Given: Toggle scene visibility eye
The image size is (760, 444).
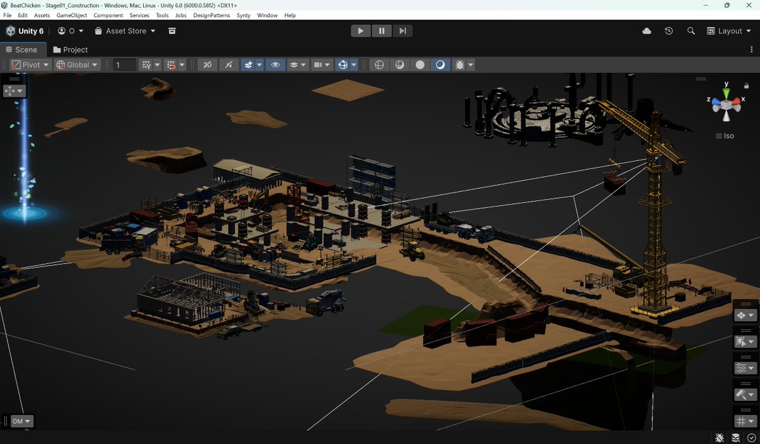Looking at the screenshot, I should tap(275, 65).
